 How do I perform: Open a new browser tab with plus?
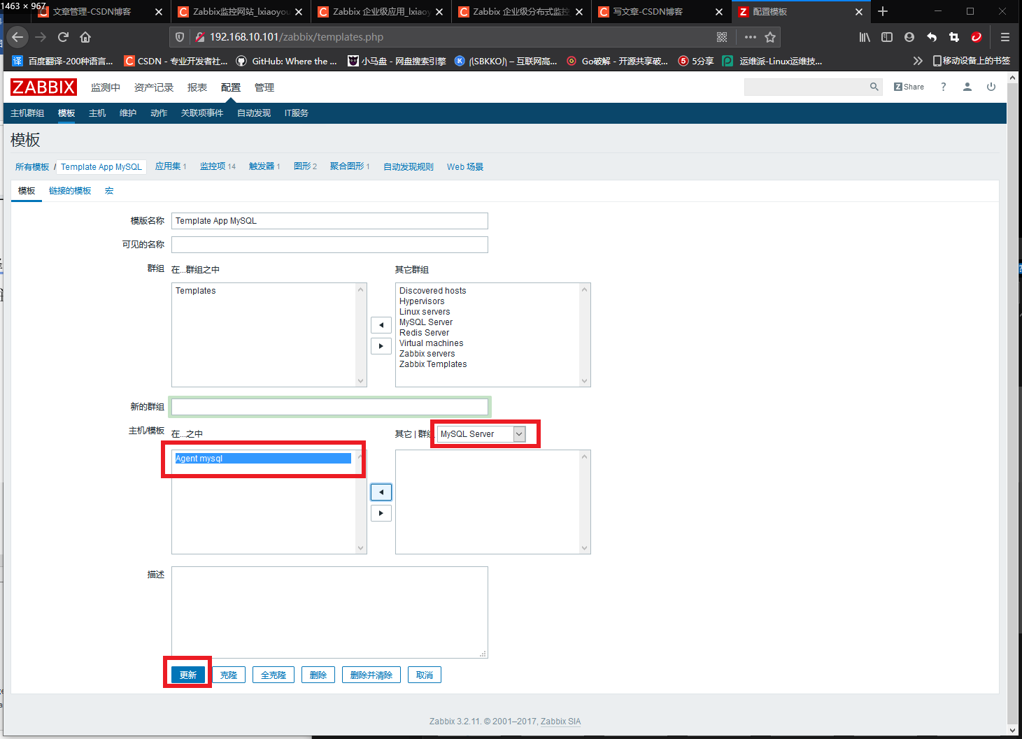[x=883, y=11]
